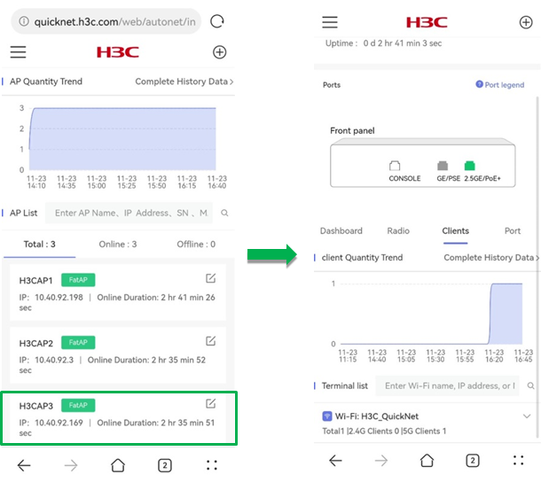Open the H3CAP2 access point card
Screen dimensions: 541x482
pyautogui.click(x=118, y=355)
